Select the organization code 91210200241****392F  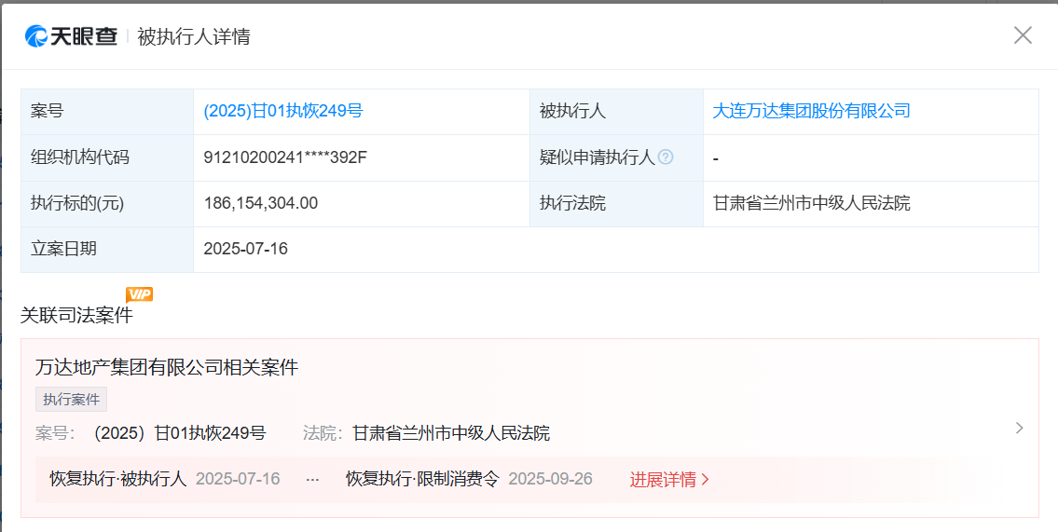coord(285,157)
